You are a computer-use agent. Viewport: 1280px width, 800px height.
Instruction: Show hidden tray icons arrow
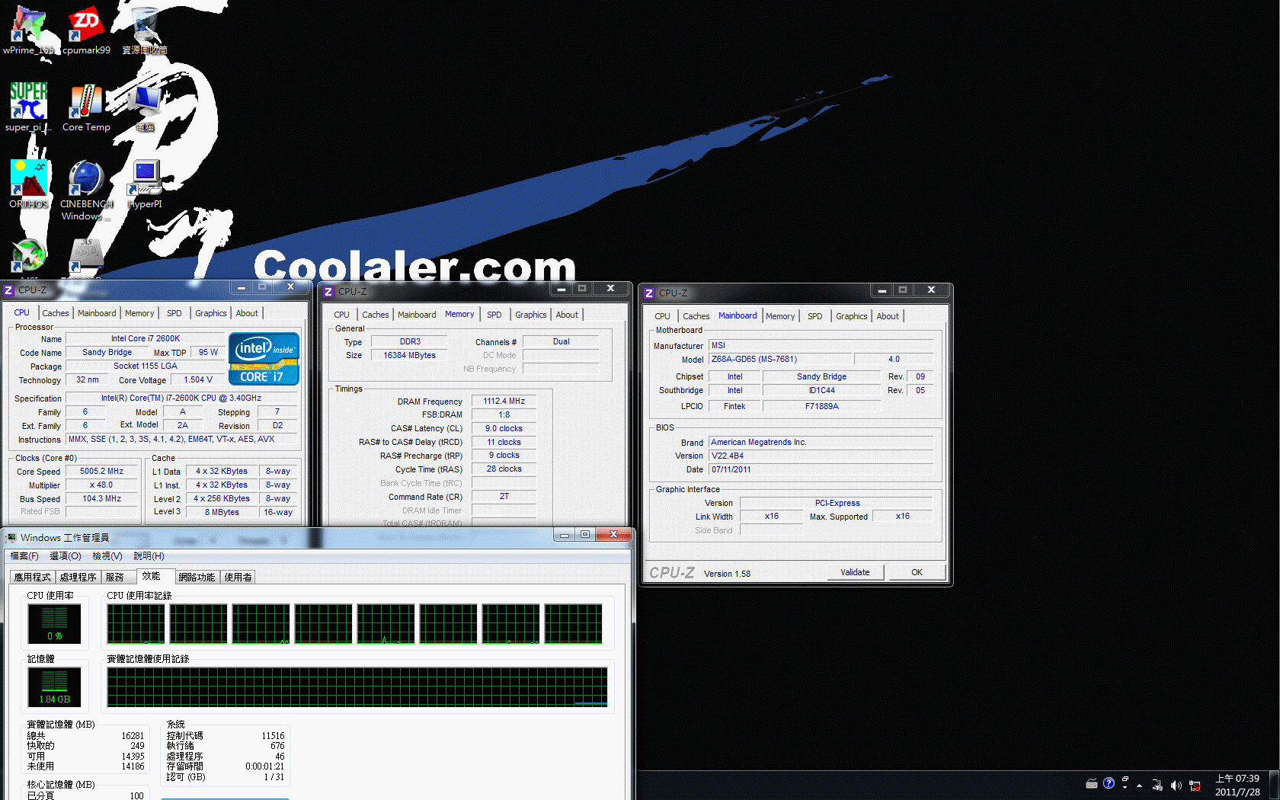point(1140,785)
